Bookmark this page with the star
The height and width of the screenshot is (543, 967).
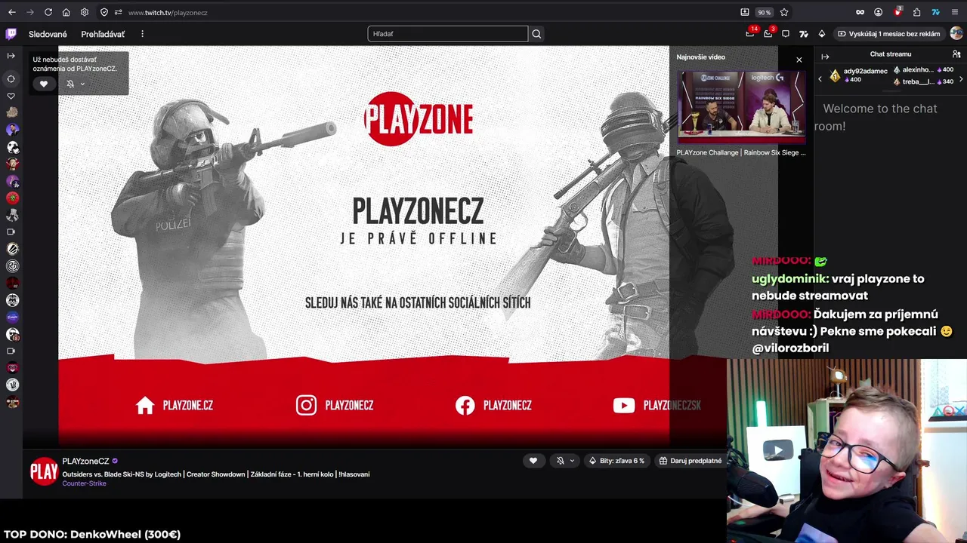[x=784, y=12]
